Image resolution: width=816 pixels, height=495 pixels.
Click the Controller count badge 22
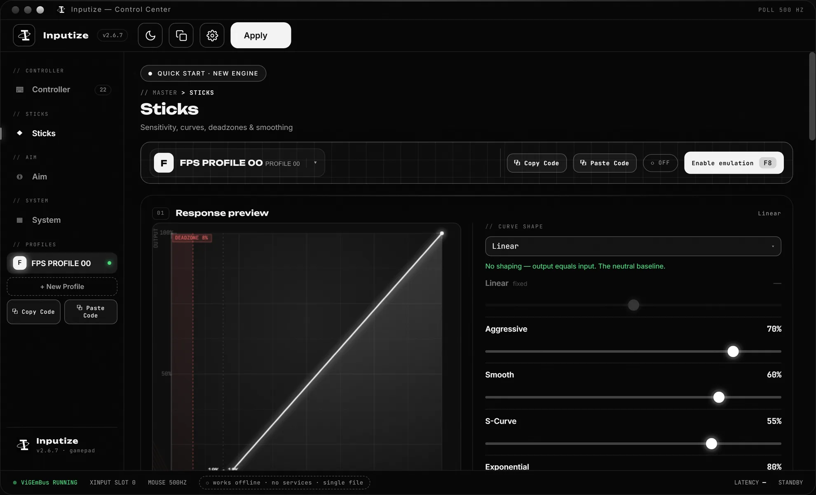[x=103, y=90]
